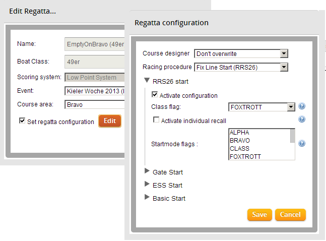Image resolution: width=326 pixels, height=241 pixels.
Task: Expand the Basic Start section
Action: [x=147, y=198]
